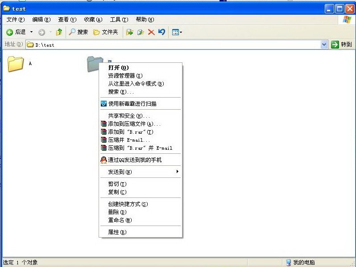Choose 压缩并 E-mail... entry

(x=141, y=140)
